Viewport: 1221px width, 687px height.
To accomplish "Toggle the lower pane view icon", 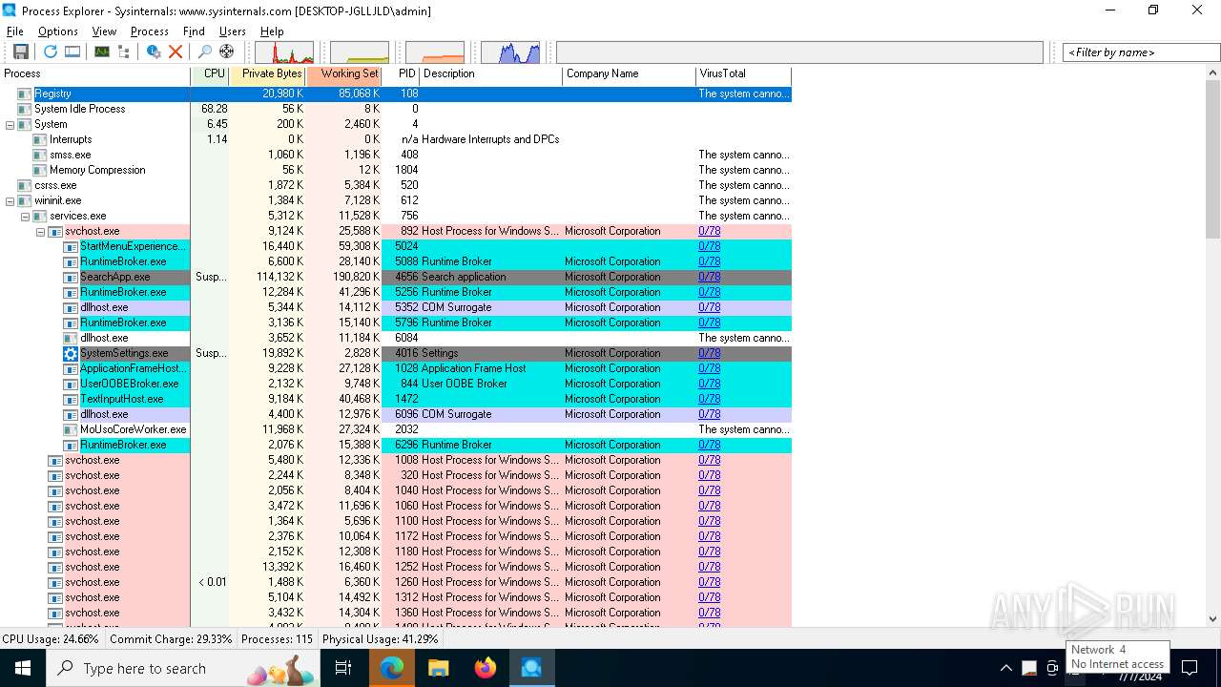I will coord(72,52).
